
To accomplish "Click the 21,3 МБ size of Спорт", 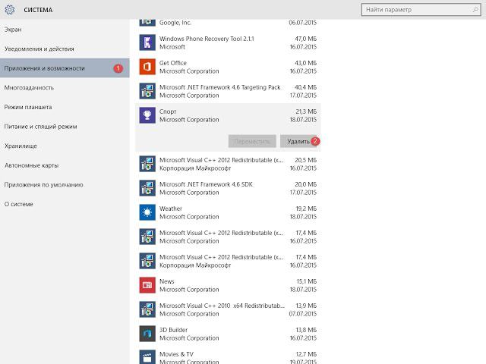I will (x=306, y=111).
